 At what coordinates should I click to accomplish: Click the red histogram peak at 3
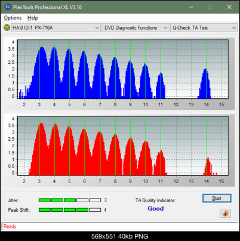point(40,149)
